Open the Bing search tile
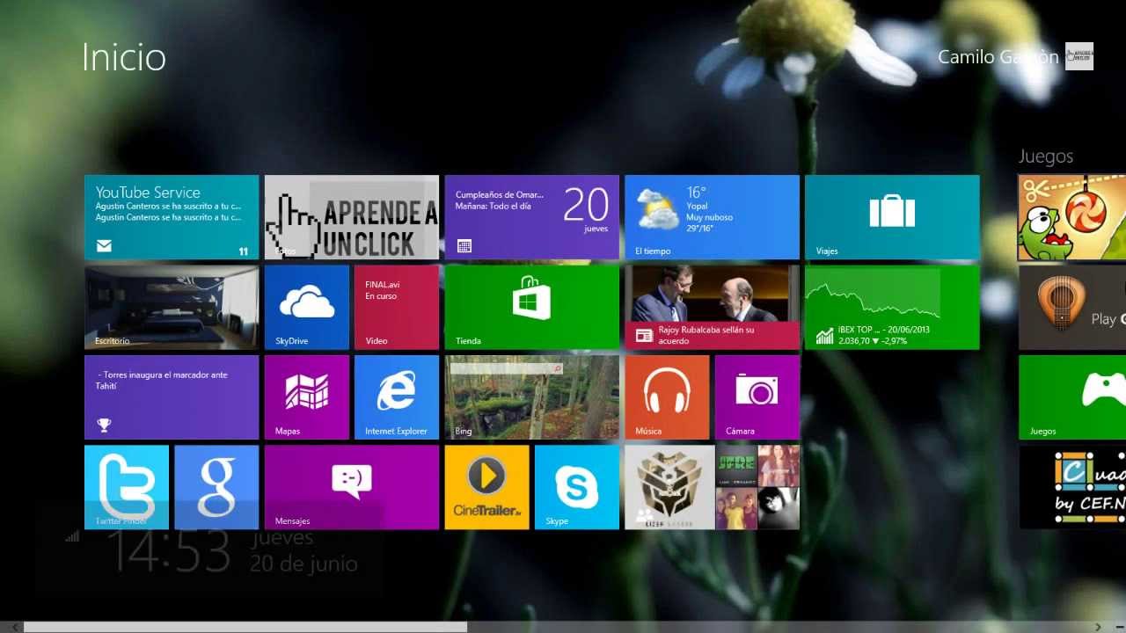 click(532, 397)
